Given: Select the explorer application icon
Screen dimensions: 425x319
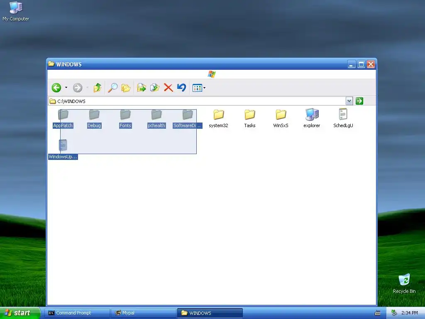Looking at the screenshot, I should coord(312,118).
